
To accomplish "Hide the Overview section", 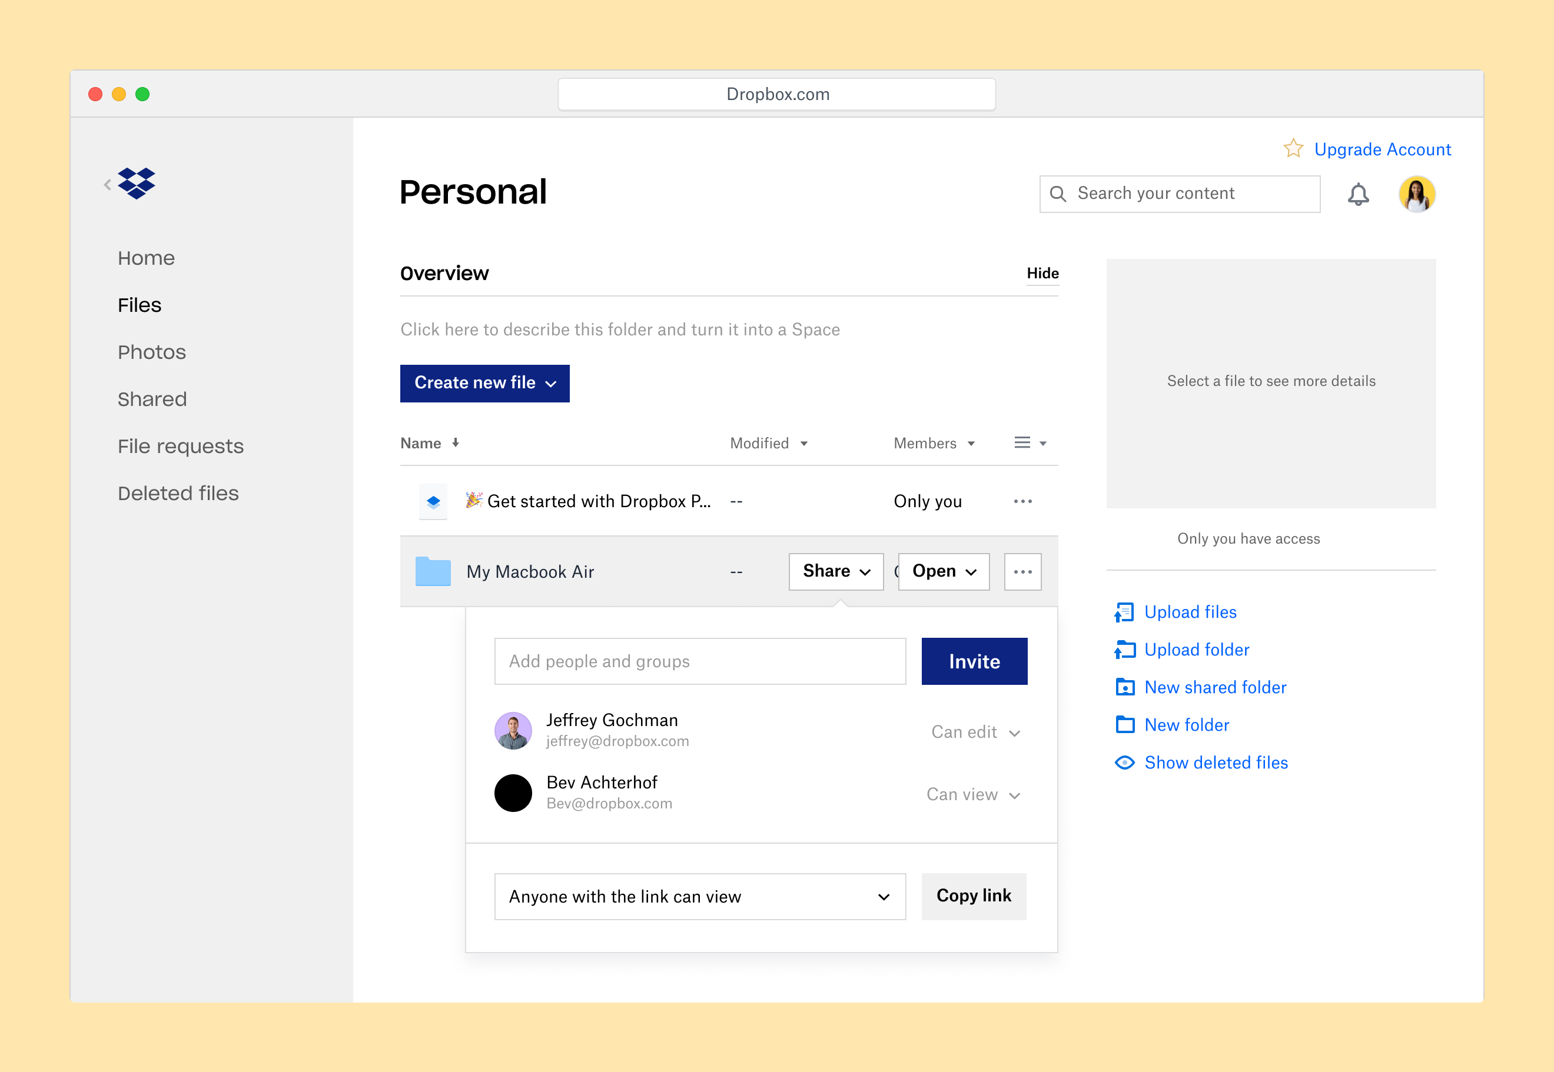I will point(1042,274).
